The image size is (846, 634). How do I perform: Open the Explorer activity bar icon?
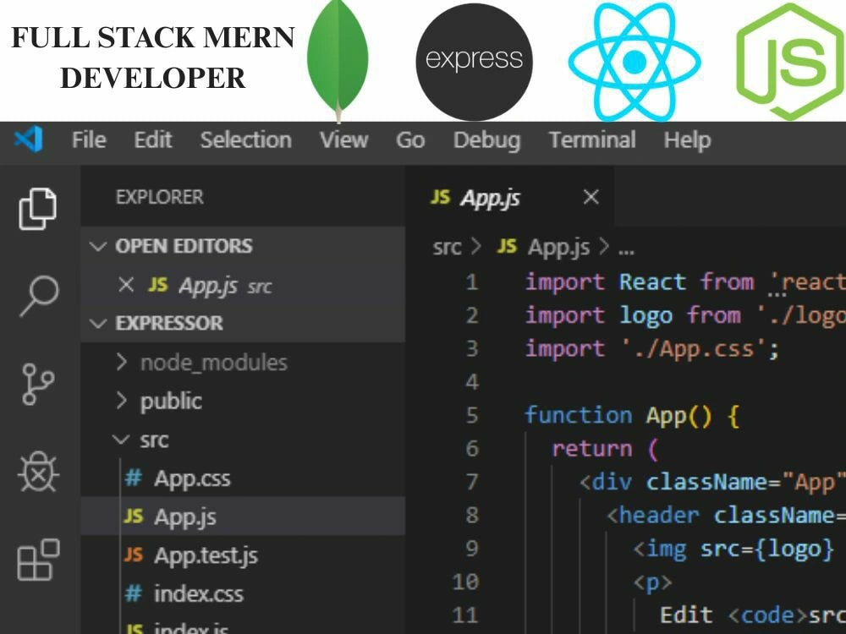coord(38,209)
